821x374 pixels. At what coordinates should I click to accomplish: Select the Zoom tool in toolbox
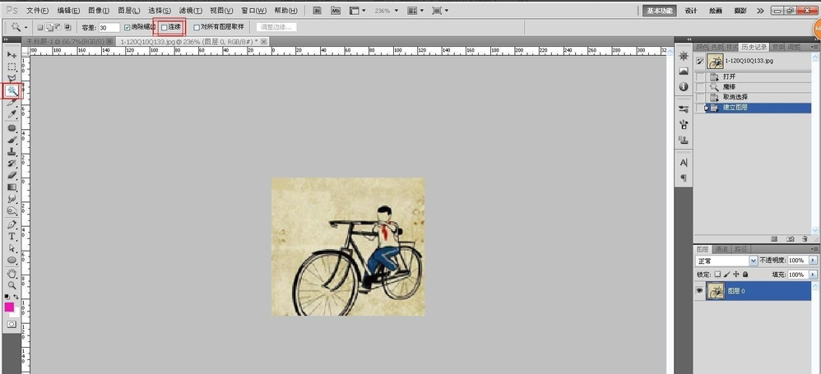click(12, 285)
